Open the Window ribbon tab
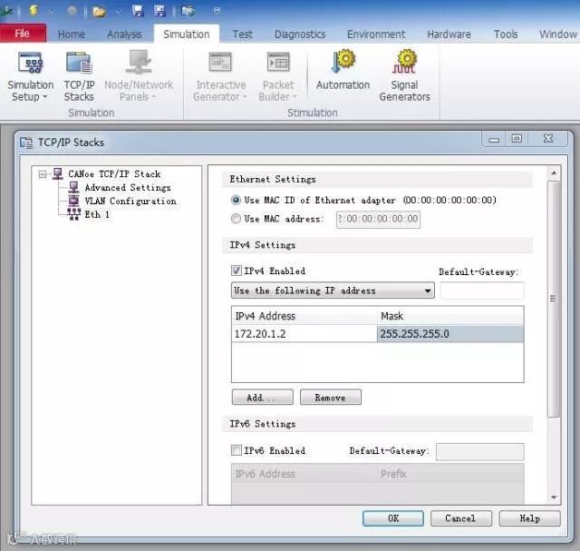Image resolution: width=580 pixels, height=551 pixels. [x=558, y=34]
